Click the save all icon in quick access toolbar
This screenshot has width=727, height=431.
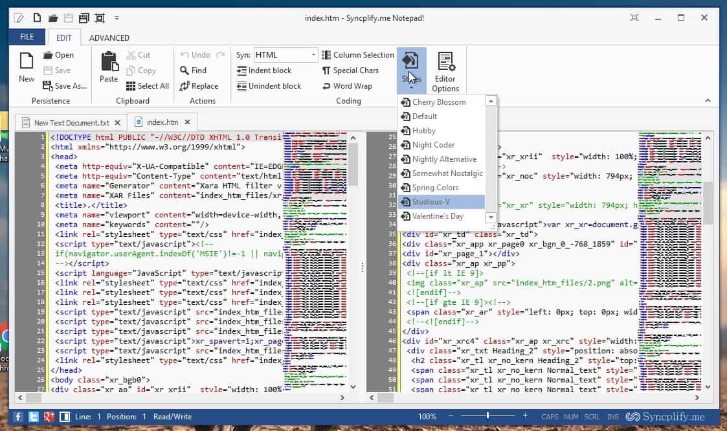[84, 18]
